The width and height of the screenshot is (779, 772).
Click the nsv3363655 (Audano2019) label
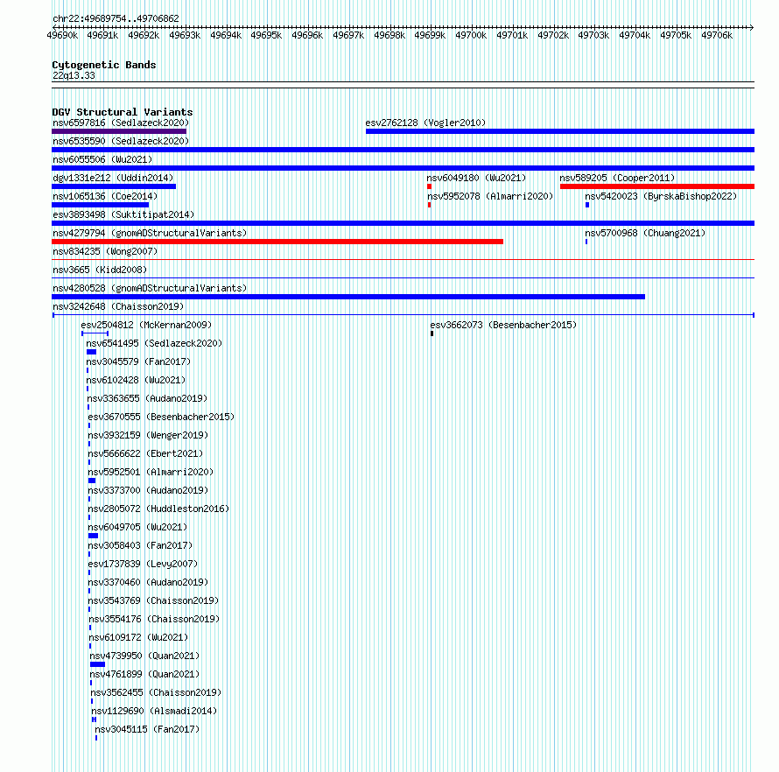coord(147,398)
